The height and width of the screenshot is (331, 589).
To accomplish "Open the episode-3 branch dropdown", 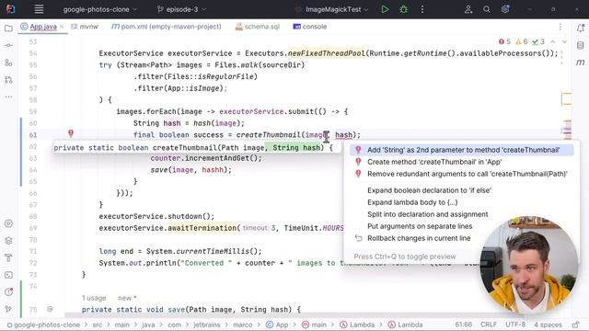I will coord(182,9).
